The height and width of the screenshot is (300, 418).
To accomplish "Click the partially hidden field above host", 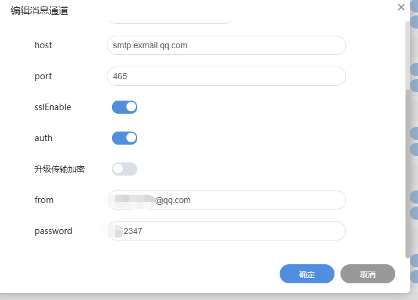I will [170, 21].
